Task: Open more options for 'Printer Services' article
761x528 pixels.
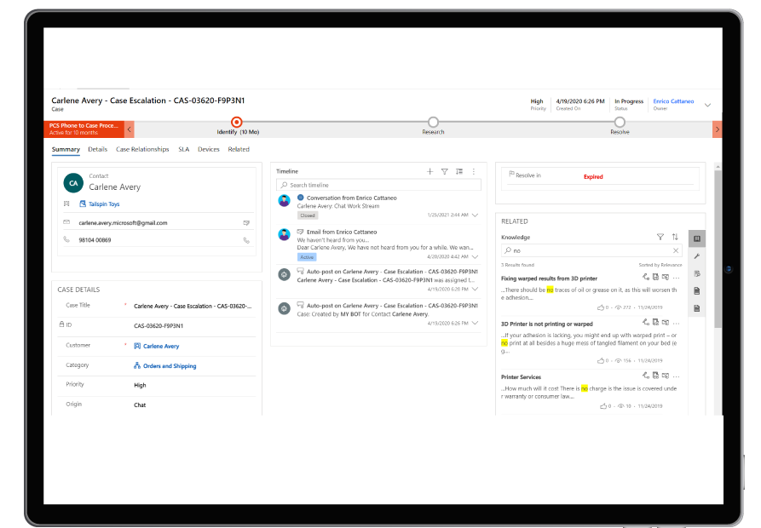Action: (x=676, y=376)
